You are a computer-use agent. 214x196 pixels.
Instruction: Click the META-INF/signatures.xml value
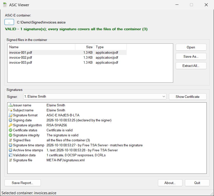(x=66, y=160)
